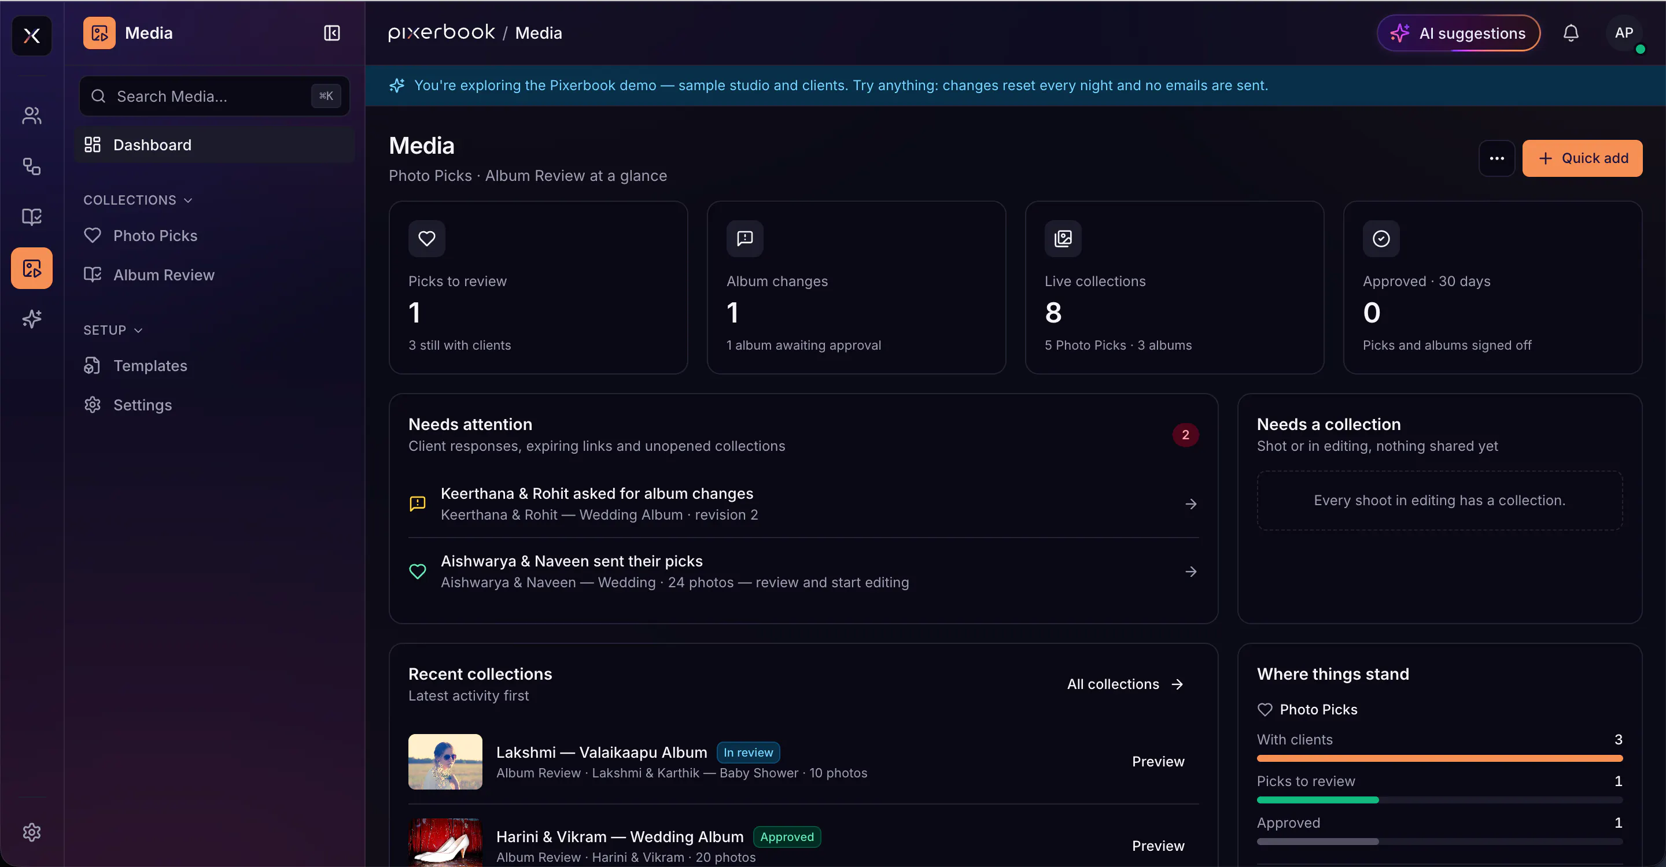1666x867 pixels.
Task: Open the AI sparkle icon in rail
Action: (x=32, y=318)
